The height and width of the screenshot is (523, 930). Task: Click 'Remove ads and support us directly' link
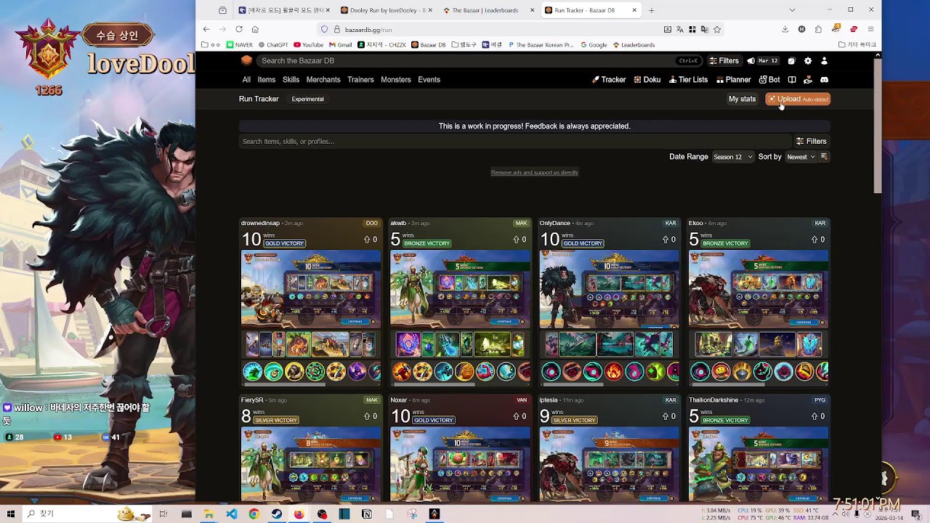point(535,173)
